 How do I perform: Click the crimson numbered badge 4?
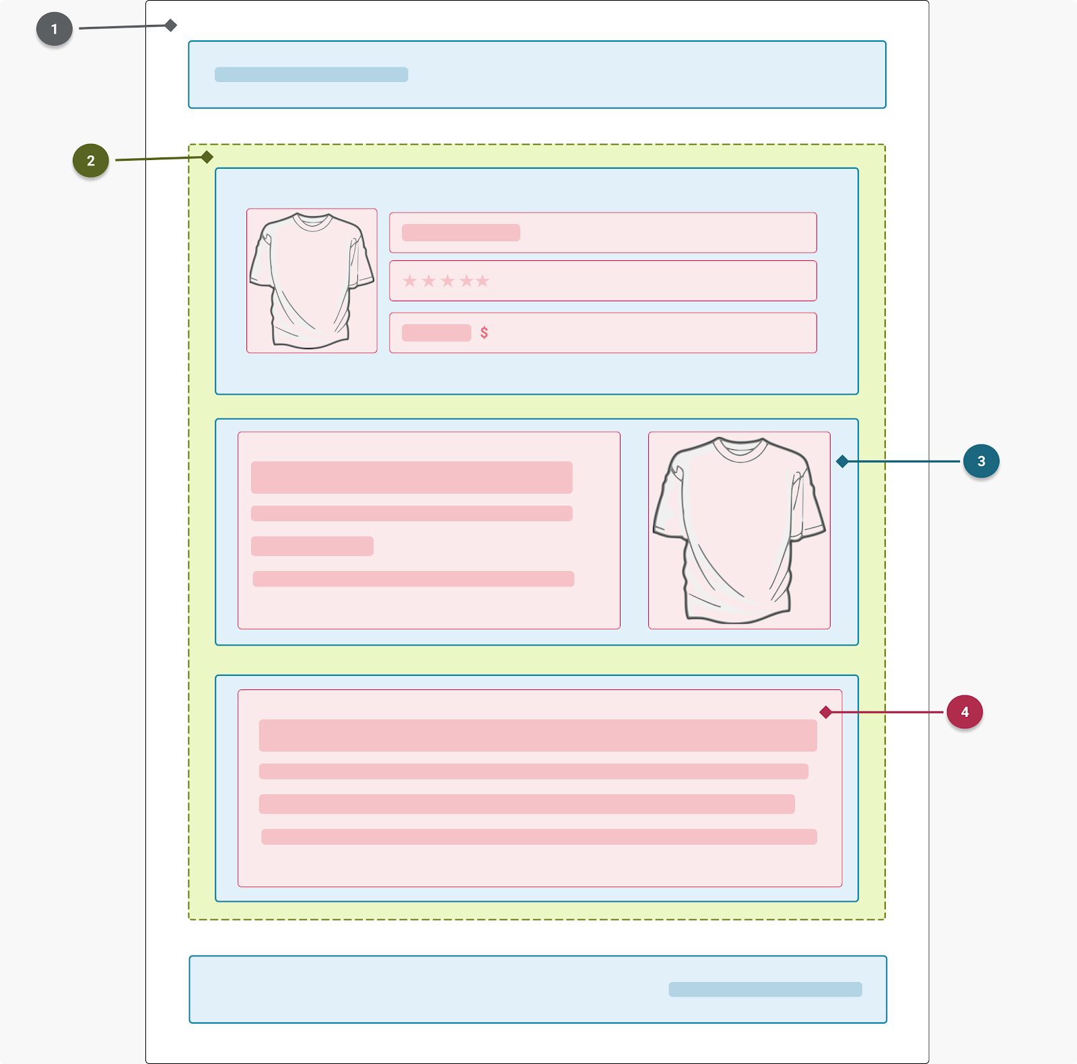pyautogui.click(x=965, y=712)
